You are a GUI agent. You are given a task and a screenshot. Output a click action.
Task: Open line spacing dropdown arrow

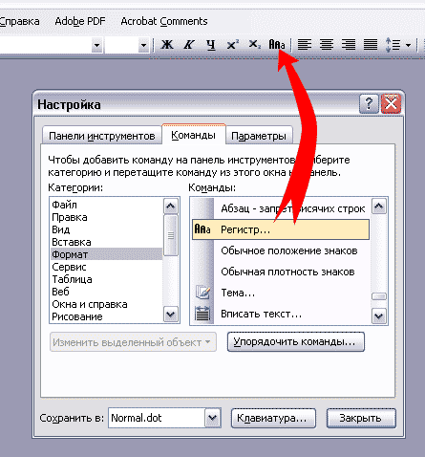pyautogui.click(x=409, y=45)
